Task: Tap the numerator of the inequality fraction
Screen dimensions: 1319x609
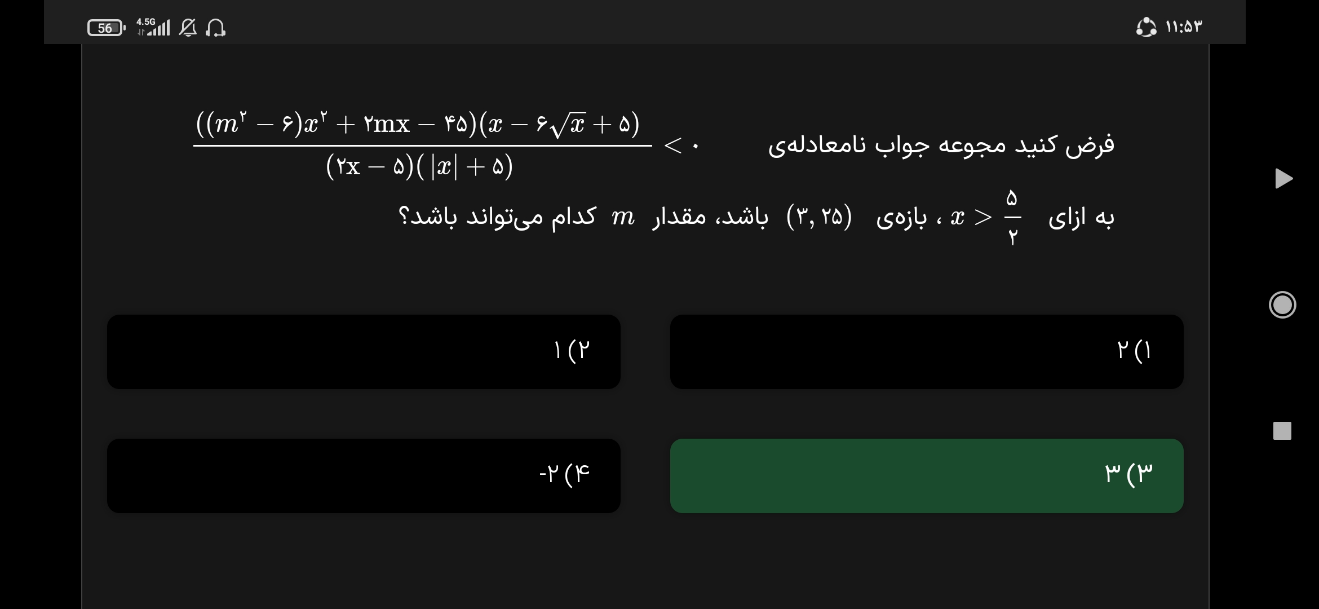Action: click(418, 123)
